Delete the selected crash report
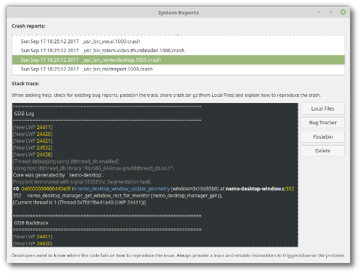Image resolution: width=361 pixels, height=274 pixels. click(x=323, y=150)
